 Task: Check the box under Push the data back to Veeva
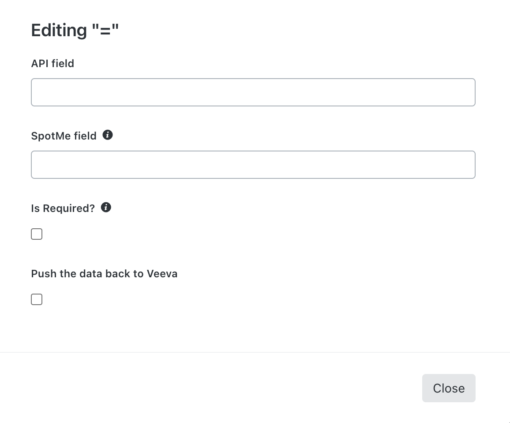coord(37,299)
